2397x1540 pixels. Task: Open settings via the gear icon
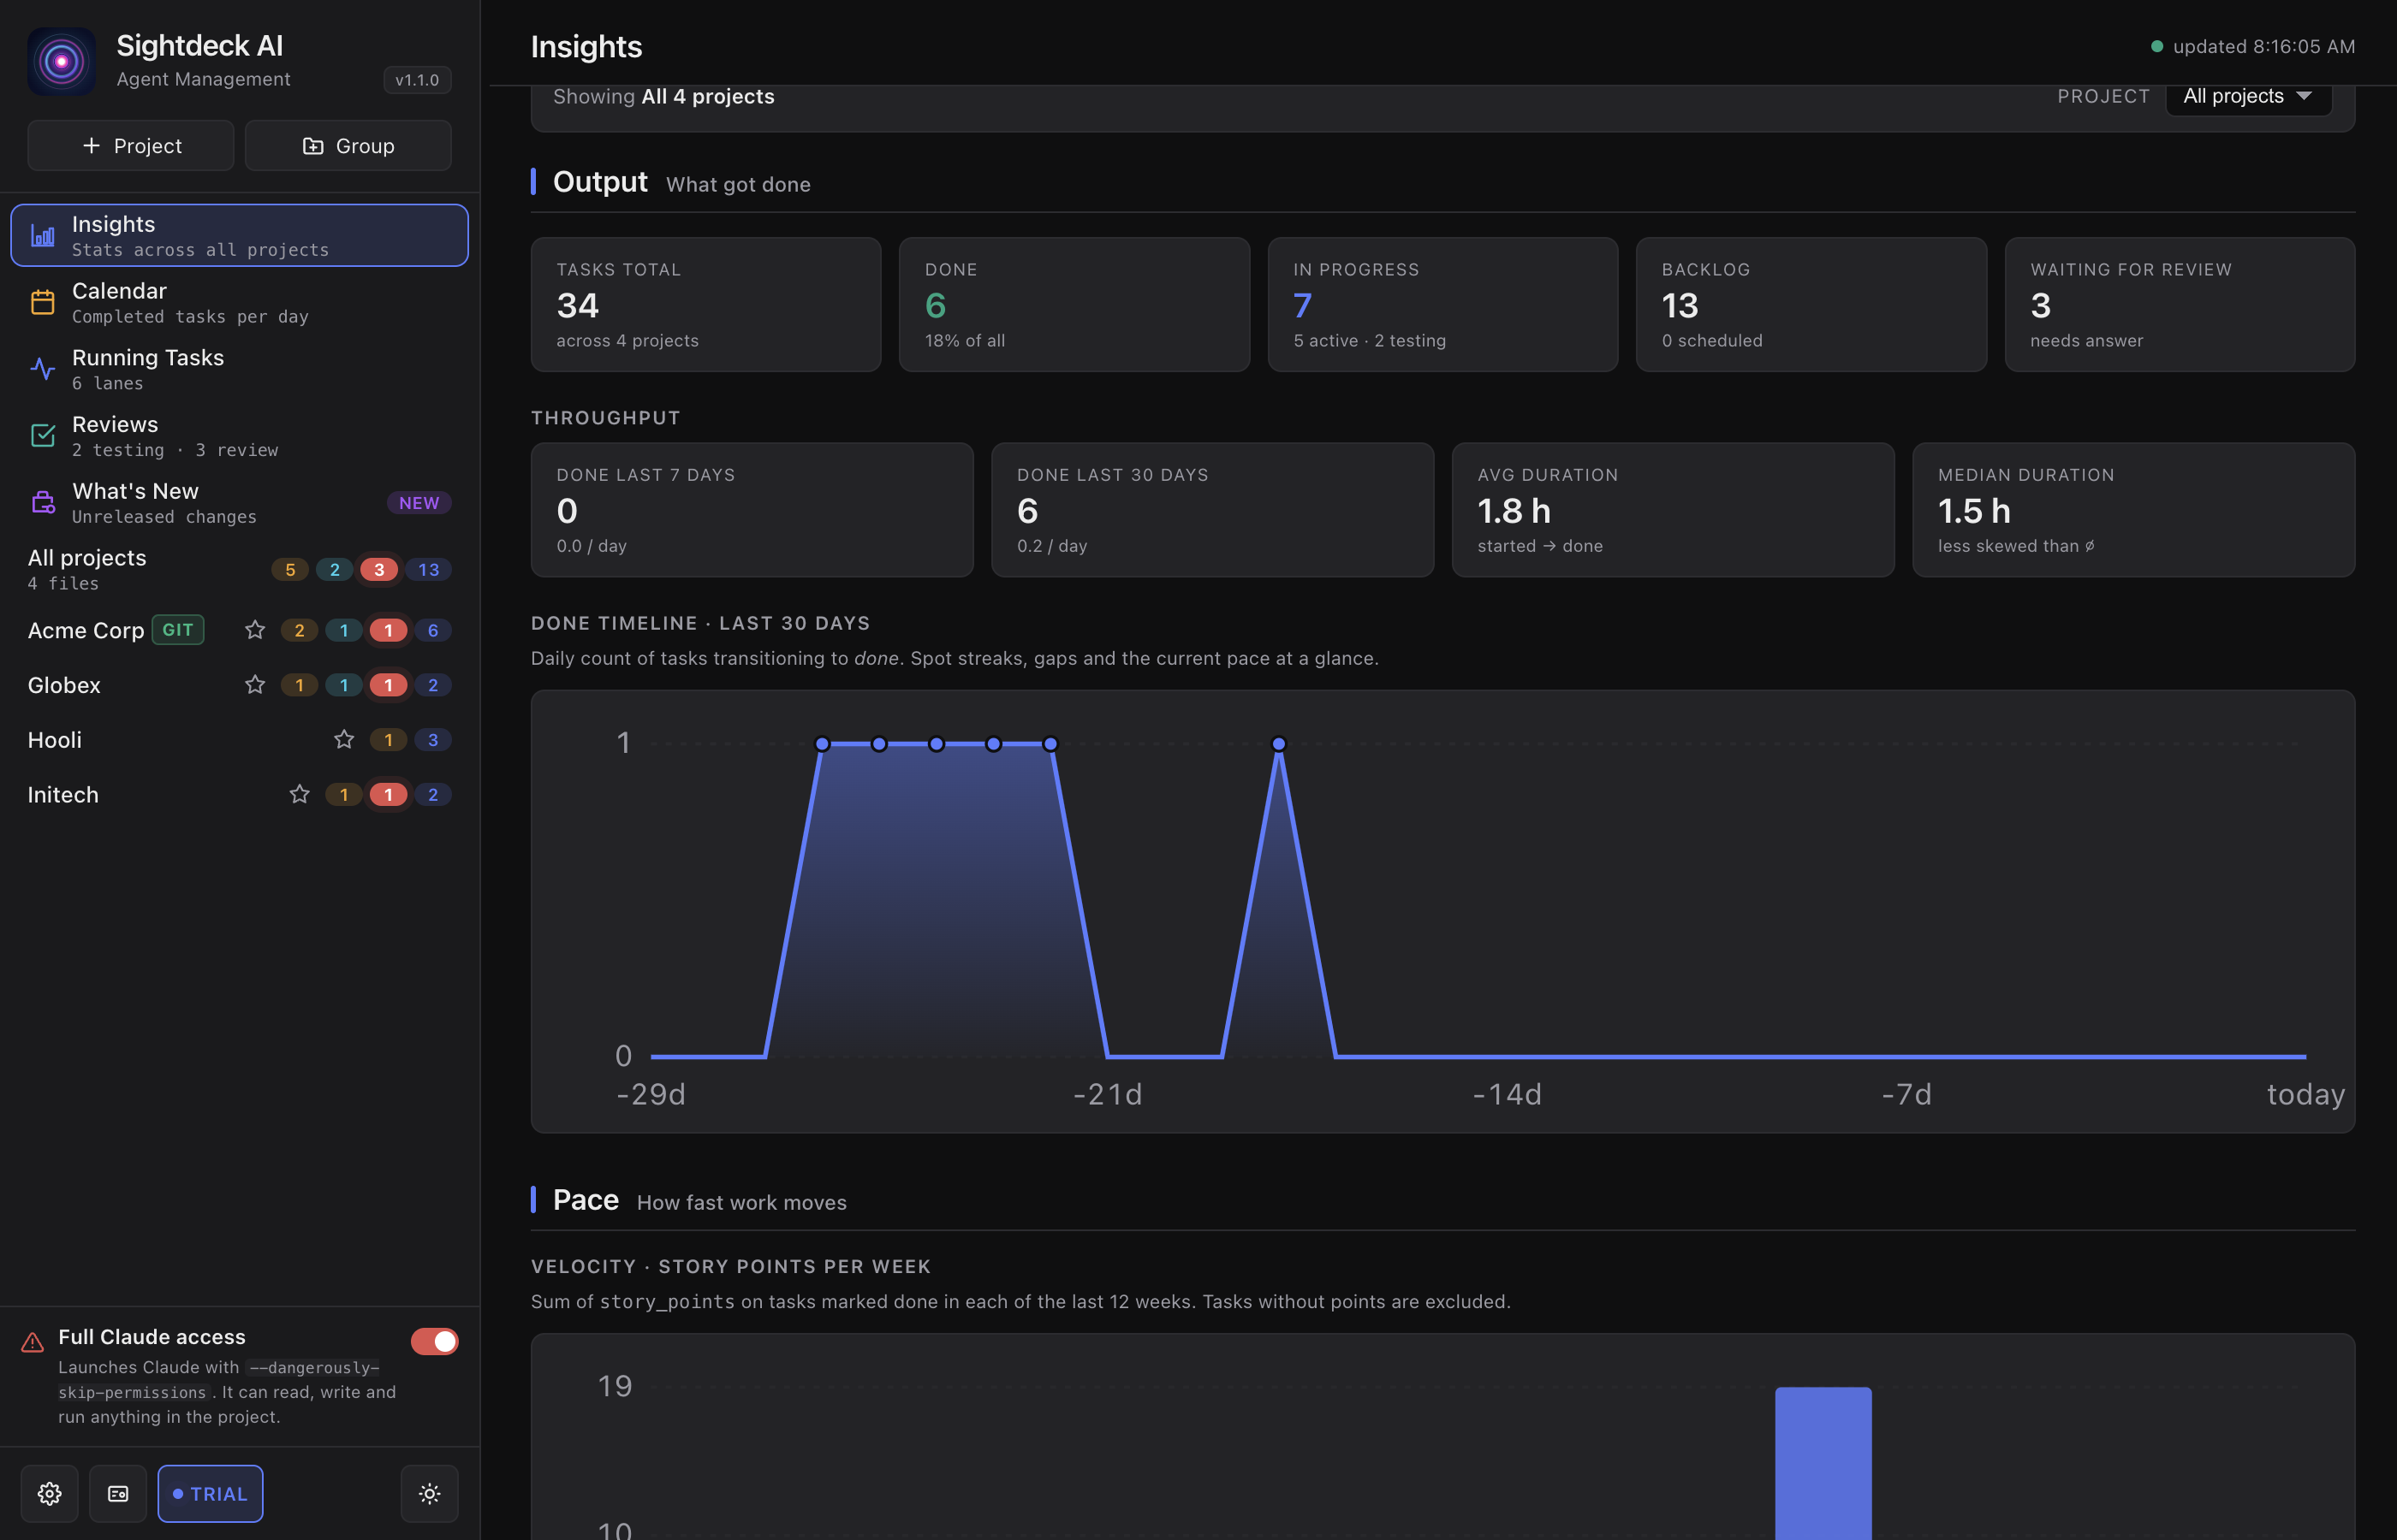pos(50,1494)
